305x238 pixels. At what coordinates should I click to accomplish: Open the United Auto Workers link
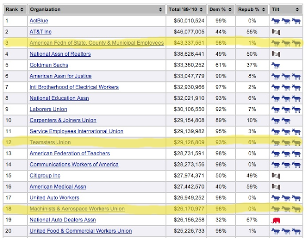[54, 198]
